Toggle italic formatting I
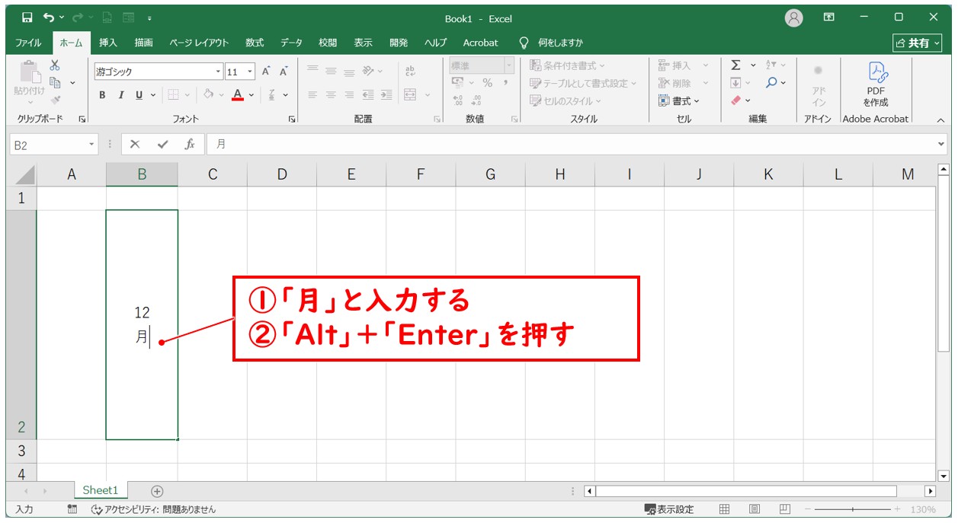Viewport: 958px width, 523px height. click(120, 95)
